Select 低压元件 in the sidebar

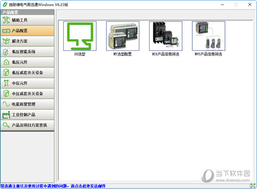pos(27,62)
